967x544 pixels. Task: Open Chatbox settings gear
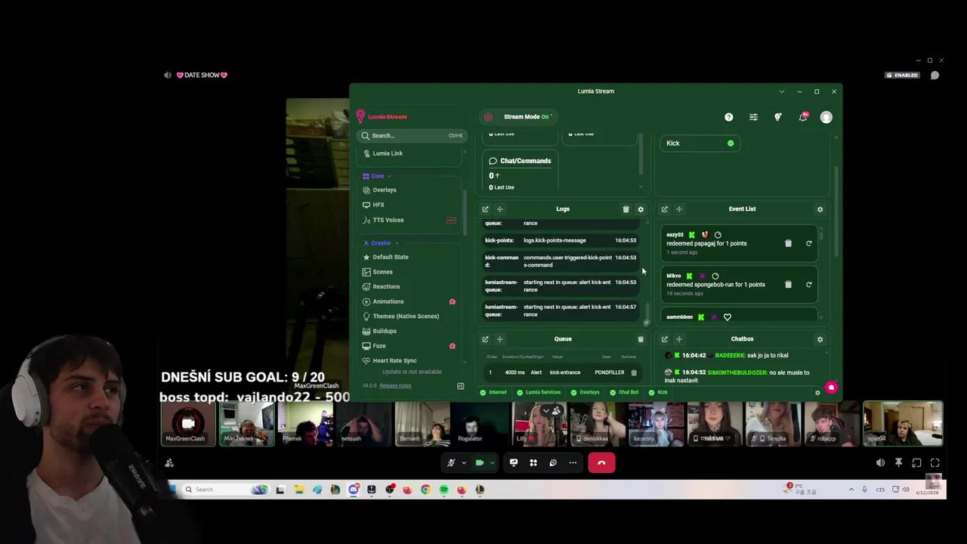(x=820, y=339)
